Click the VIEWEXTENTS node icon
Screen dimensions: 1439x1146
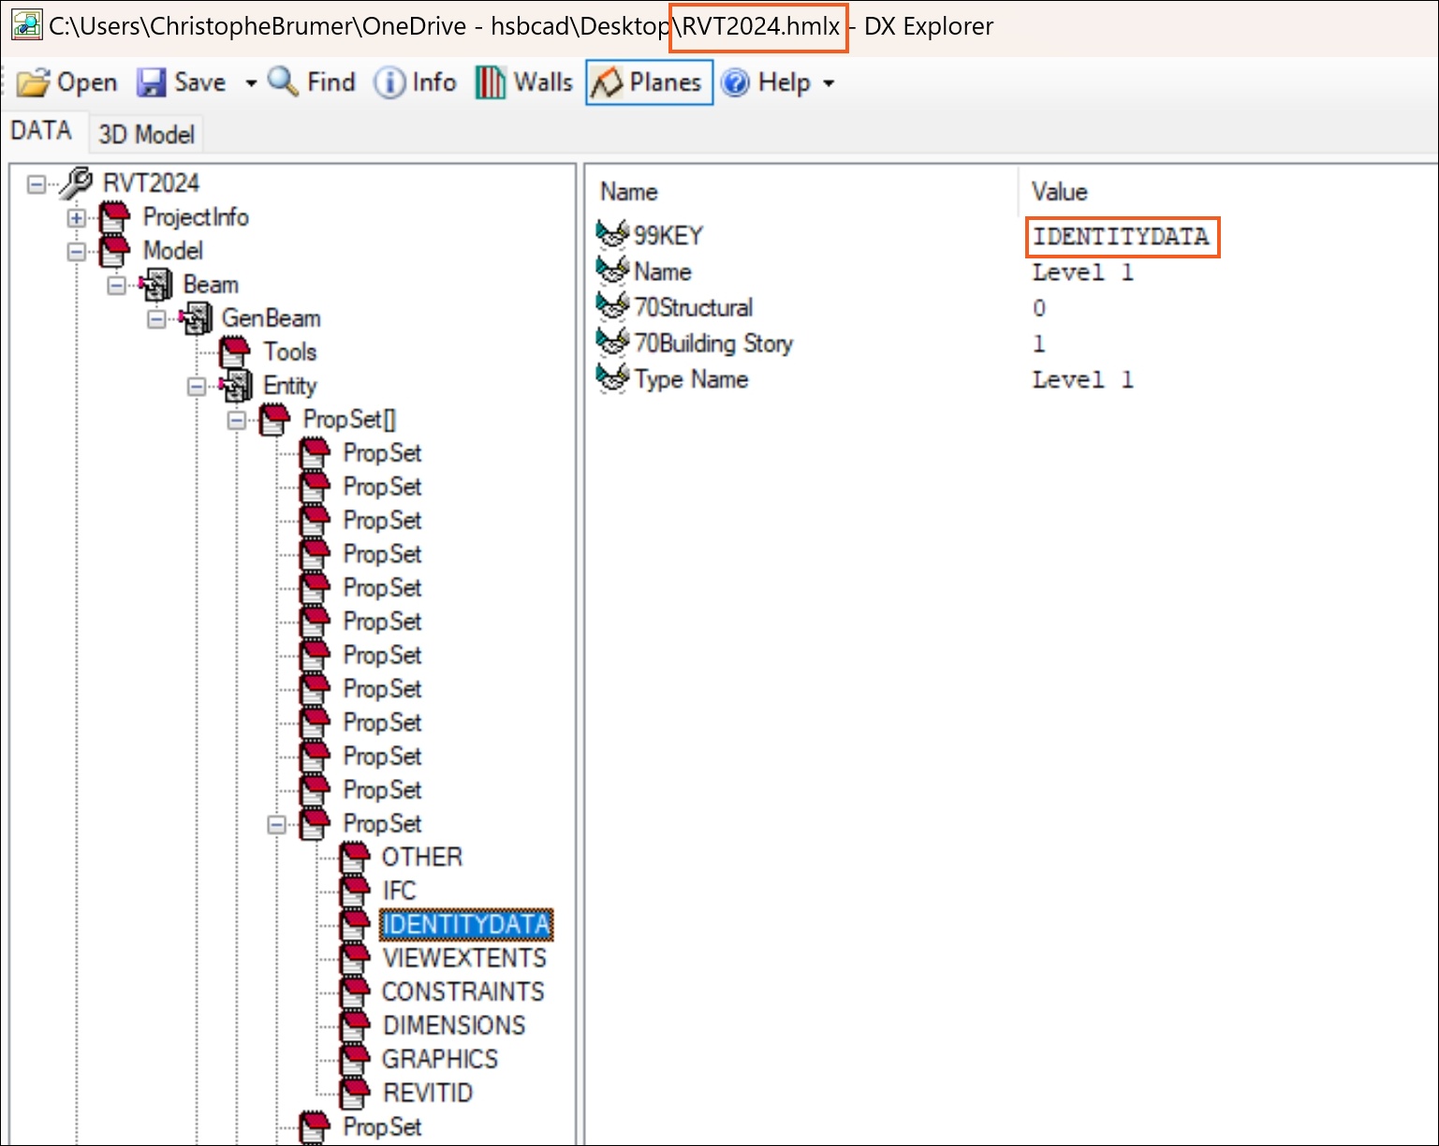click(x=355, y=959)
